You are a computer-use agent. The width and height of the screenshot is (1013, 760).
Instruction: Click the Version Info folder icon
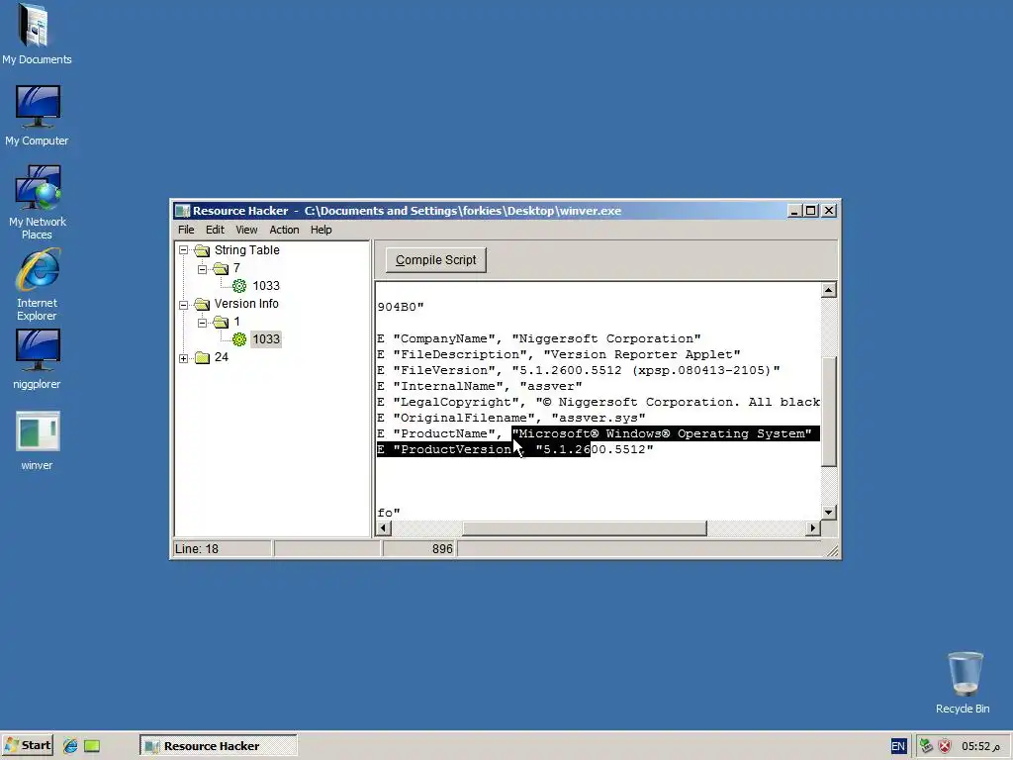pos(202,304)
